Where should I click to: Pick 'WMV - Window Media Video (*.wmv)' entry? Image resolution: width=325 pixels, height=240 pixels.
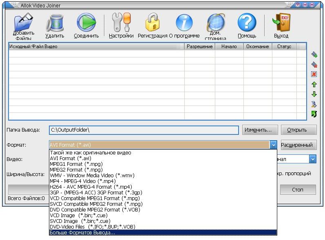click(x=92, y=175)
